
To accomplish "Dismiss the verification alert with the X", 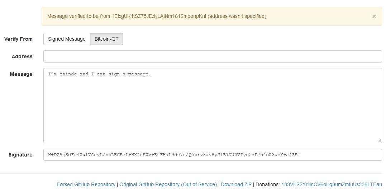I will [x=374, y=16].
